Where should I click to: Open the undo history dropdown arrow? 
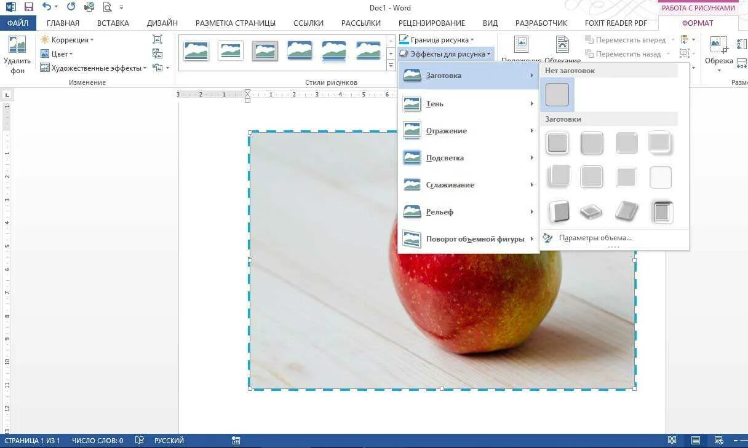coord(57,7)
